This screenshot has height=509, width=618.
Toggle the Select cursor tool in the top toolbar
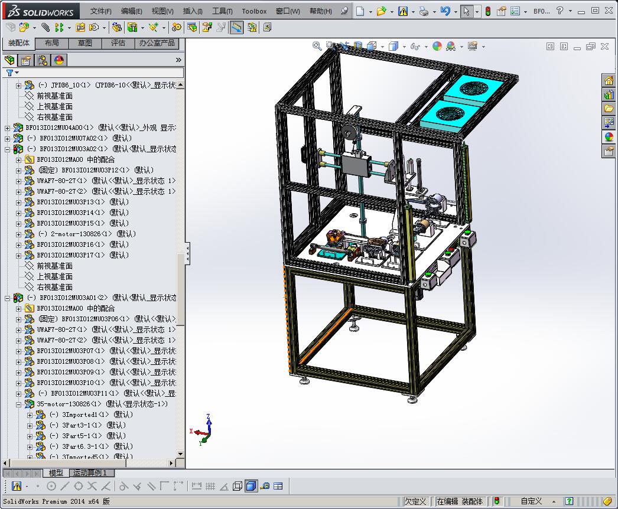pos(466,11)
